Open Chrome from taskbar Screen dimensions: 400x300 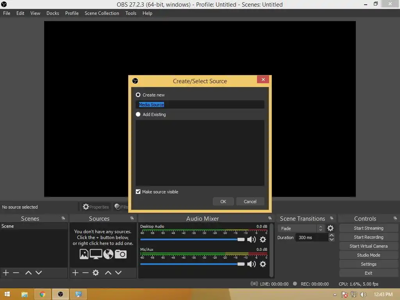coord(42,294)
